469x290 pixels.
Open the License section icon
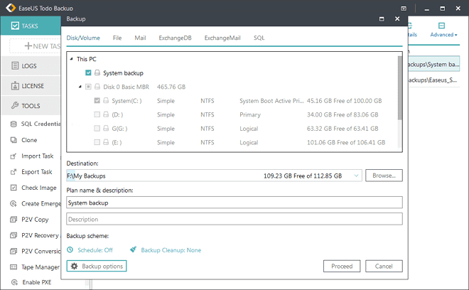click(16, 86)
